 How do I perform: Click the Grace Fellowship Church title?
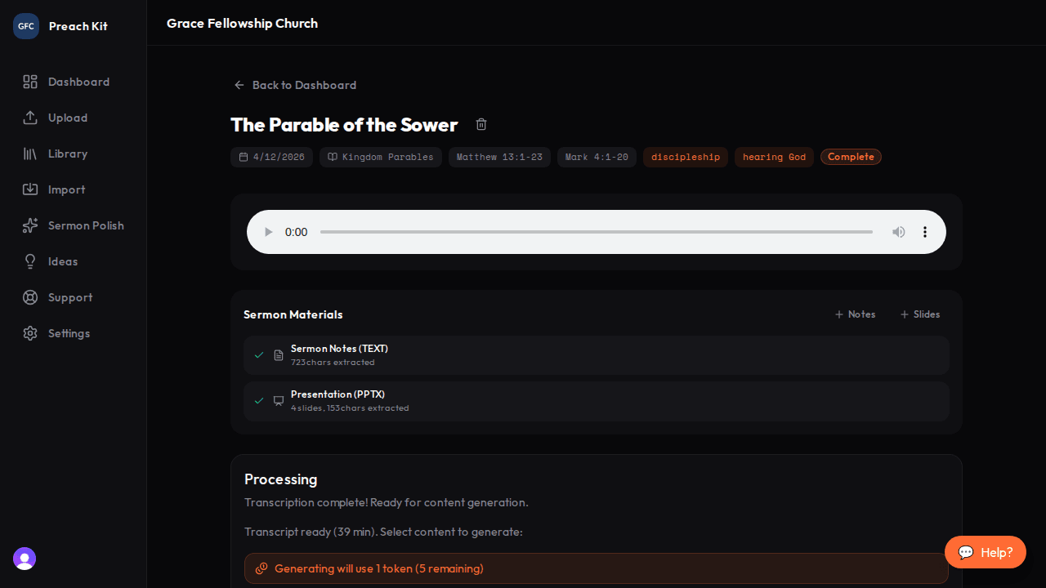click(x=242, y=23)
